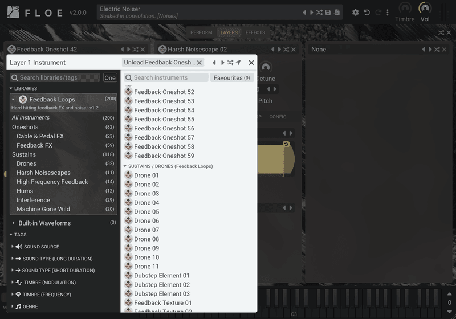
Task: Previous instrument arrow in picker header
Action: tap(214, 63)
